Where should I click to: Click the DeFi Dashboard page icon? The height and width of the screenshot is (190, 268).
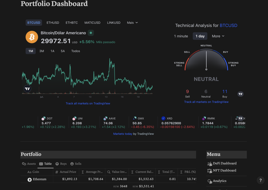tap(210, 164)
